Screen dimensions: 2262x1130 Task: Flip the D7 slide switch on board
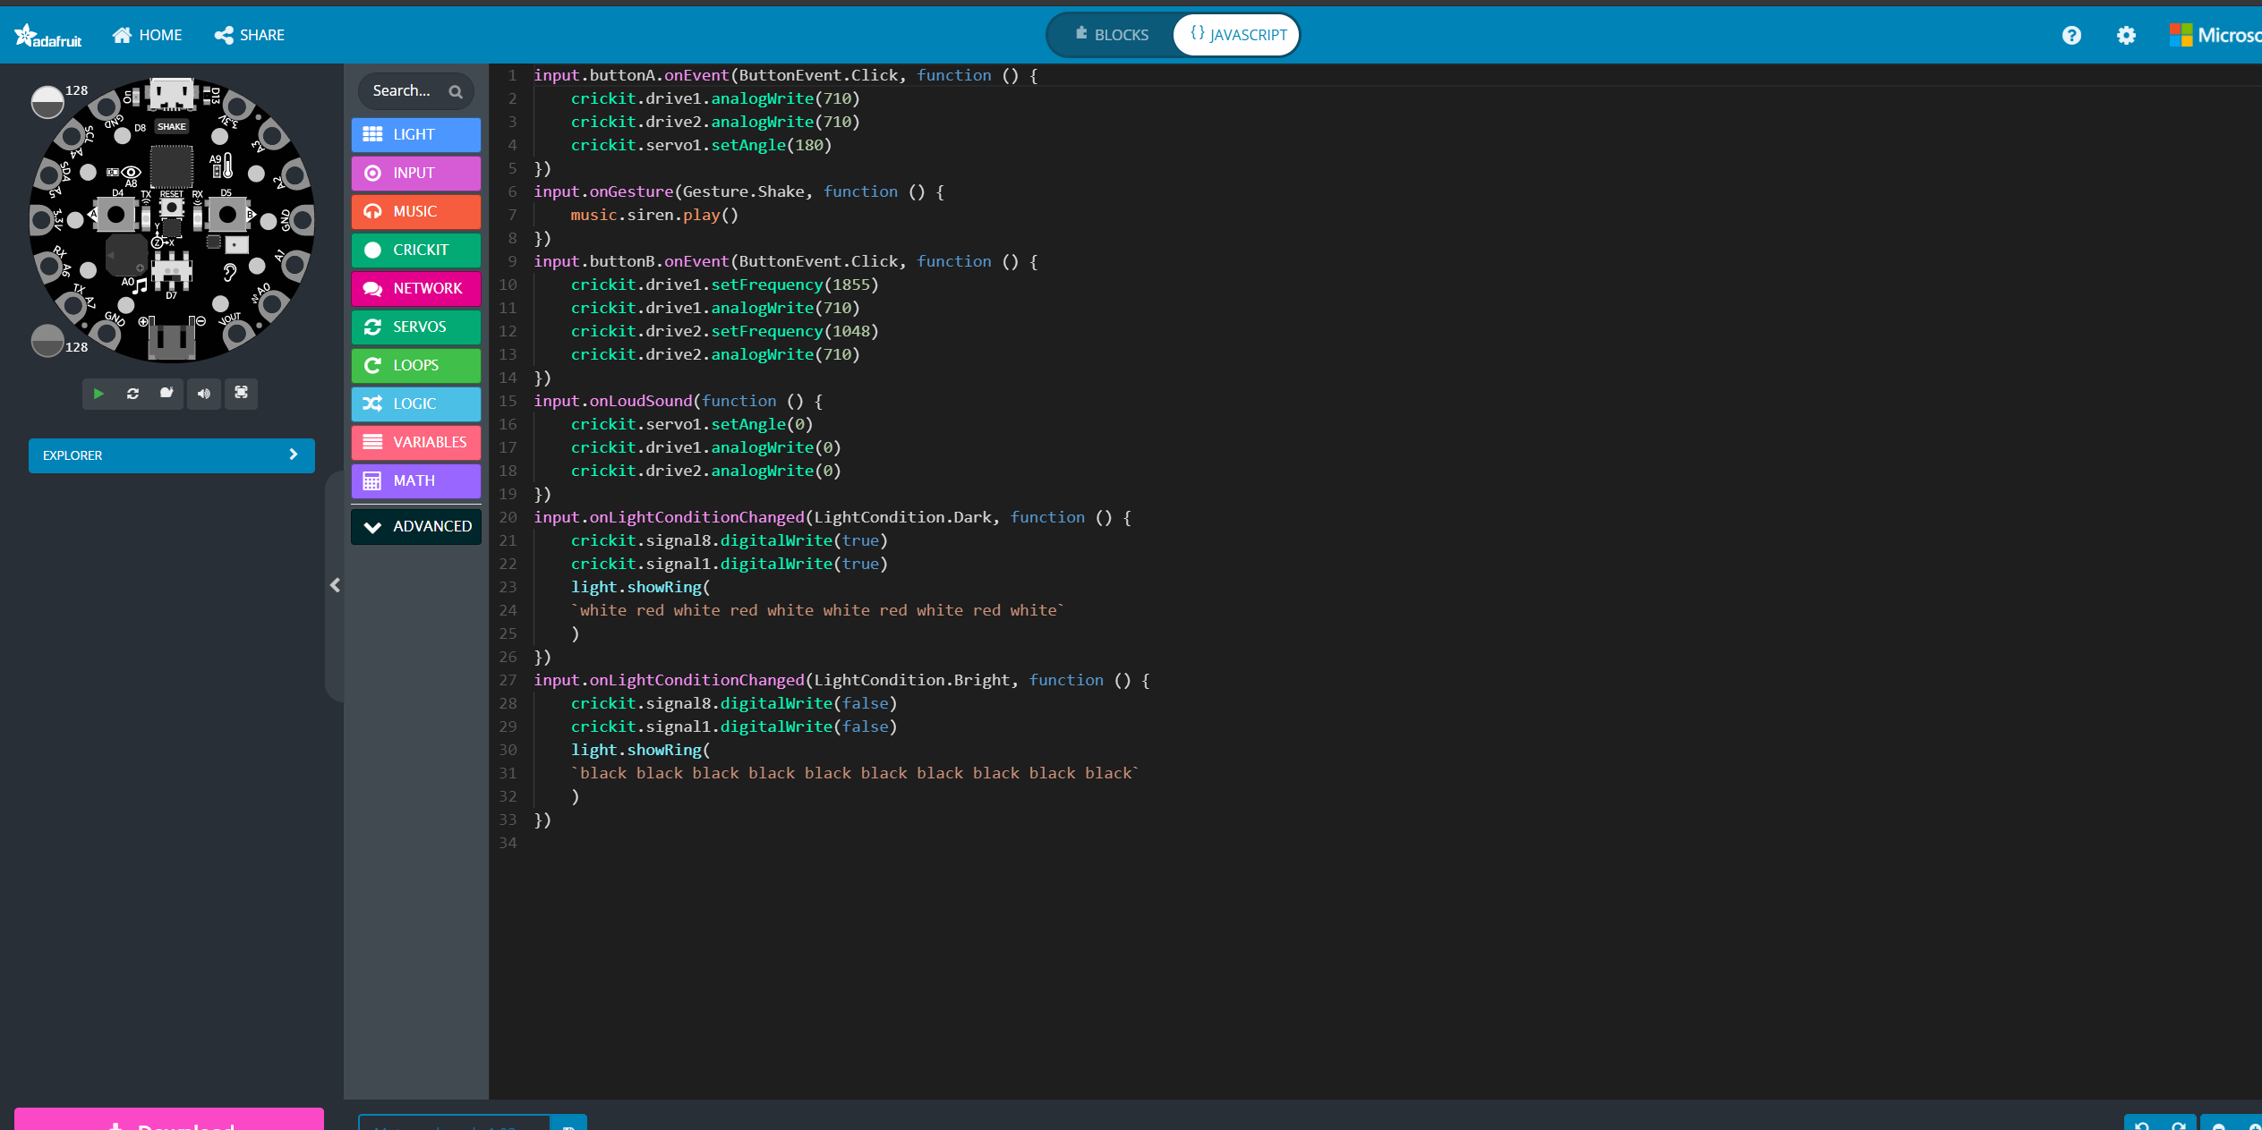coord(171,269)
